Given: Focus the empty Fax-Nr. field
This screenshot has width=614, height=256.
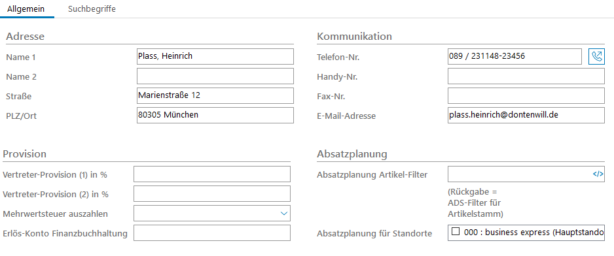Looking at the screenshot, I should (x=526, y=96).
